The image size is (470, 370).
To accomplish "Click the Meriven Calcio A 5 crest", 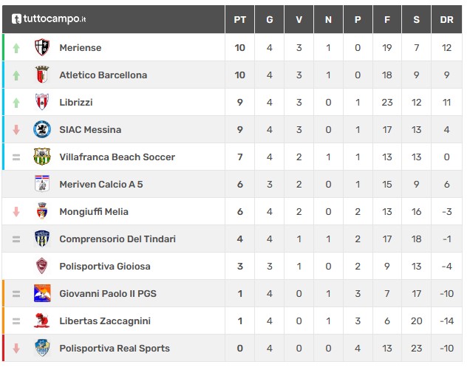I will pyautogui.click(x=42, y=184).
